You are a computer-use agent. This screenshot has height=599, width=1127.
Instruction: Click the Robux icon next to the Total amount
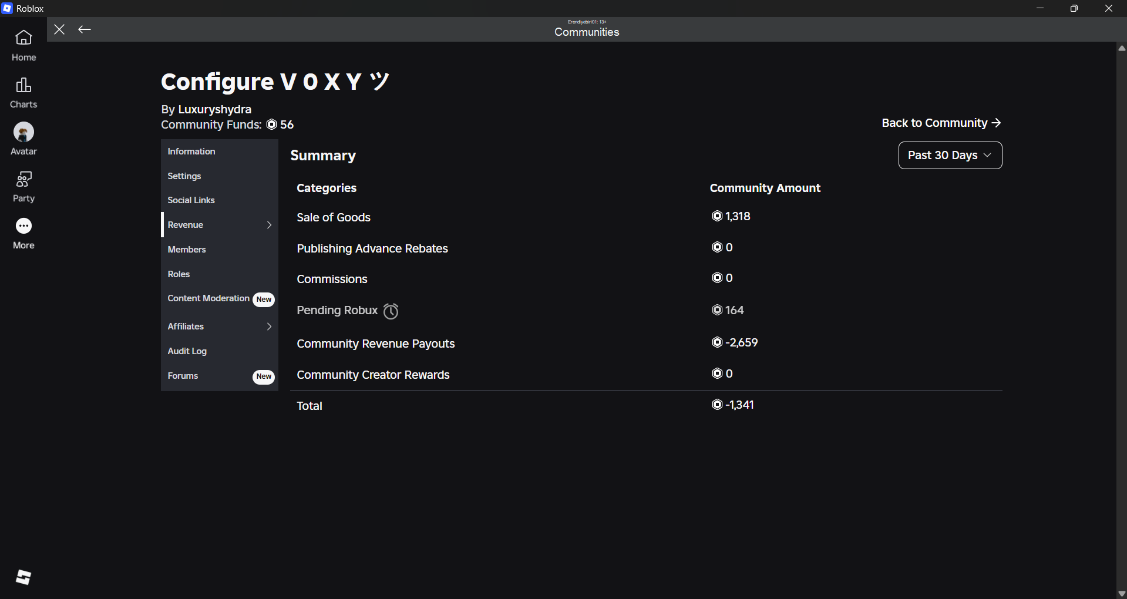click(717, 405)
